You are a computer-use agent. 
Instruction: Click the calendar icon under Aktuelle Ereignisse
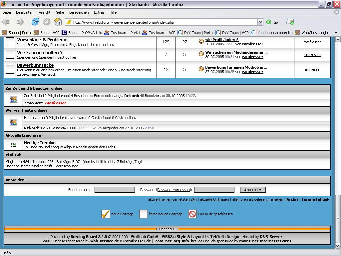[x=13, y=145]
